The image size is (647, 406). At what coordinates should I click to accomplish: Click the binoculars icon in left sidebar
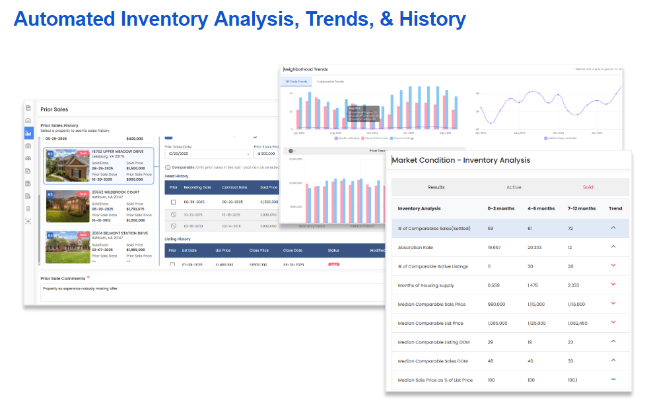[28, 158]
